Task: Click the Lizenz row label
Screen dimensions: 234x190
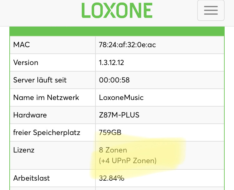Action: 24,150
